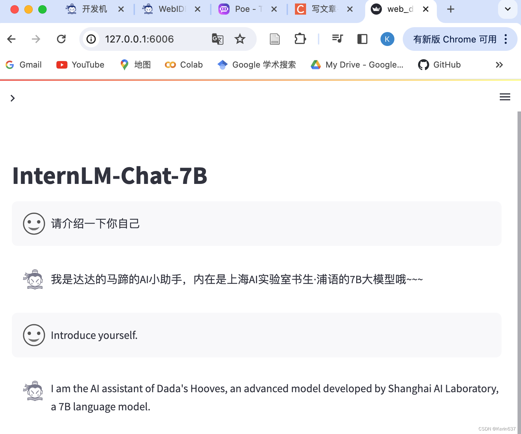Open the profile avatar K

pyautogui.click(x=387, y=39)
